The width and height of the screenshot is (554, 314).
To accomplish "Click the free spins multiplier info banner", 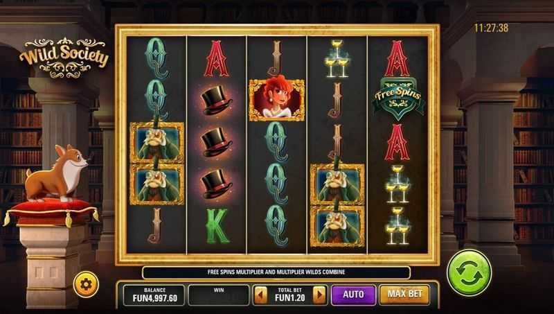I will coord(276,272).
